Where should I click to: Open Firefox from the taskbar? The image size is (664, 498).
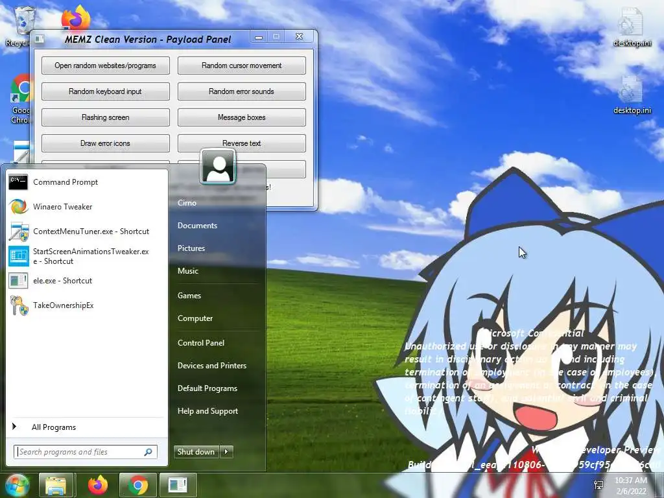(x=98, y=485)
